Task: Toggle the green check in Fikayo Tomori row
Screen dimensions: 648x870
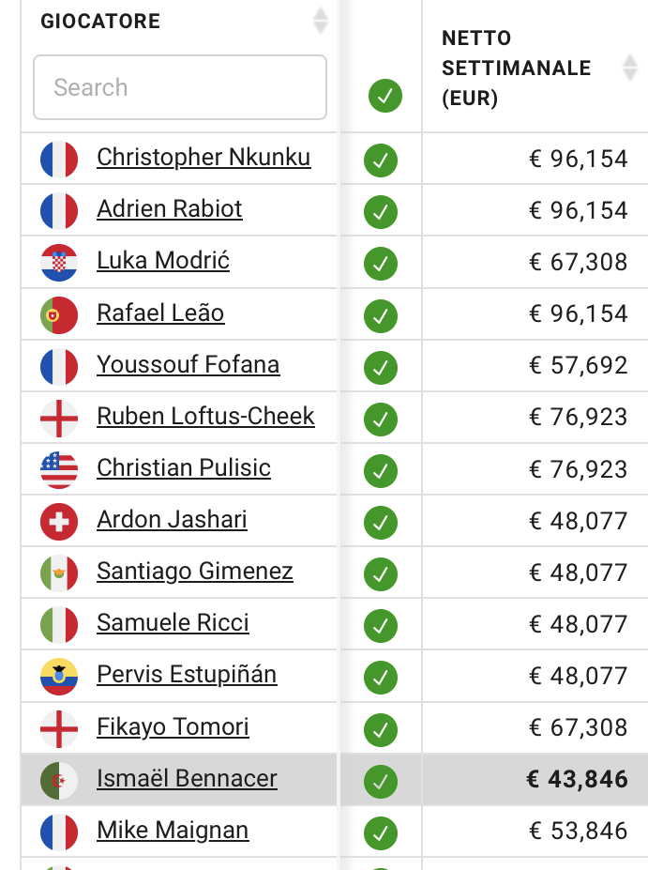Action: pos(380,730)
